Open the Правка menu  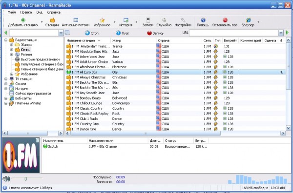[x=26, y=12]
